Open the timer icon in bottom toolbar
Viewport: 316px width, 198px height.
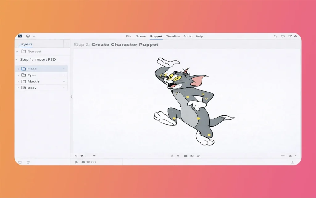point(173,156)
